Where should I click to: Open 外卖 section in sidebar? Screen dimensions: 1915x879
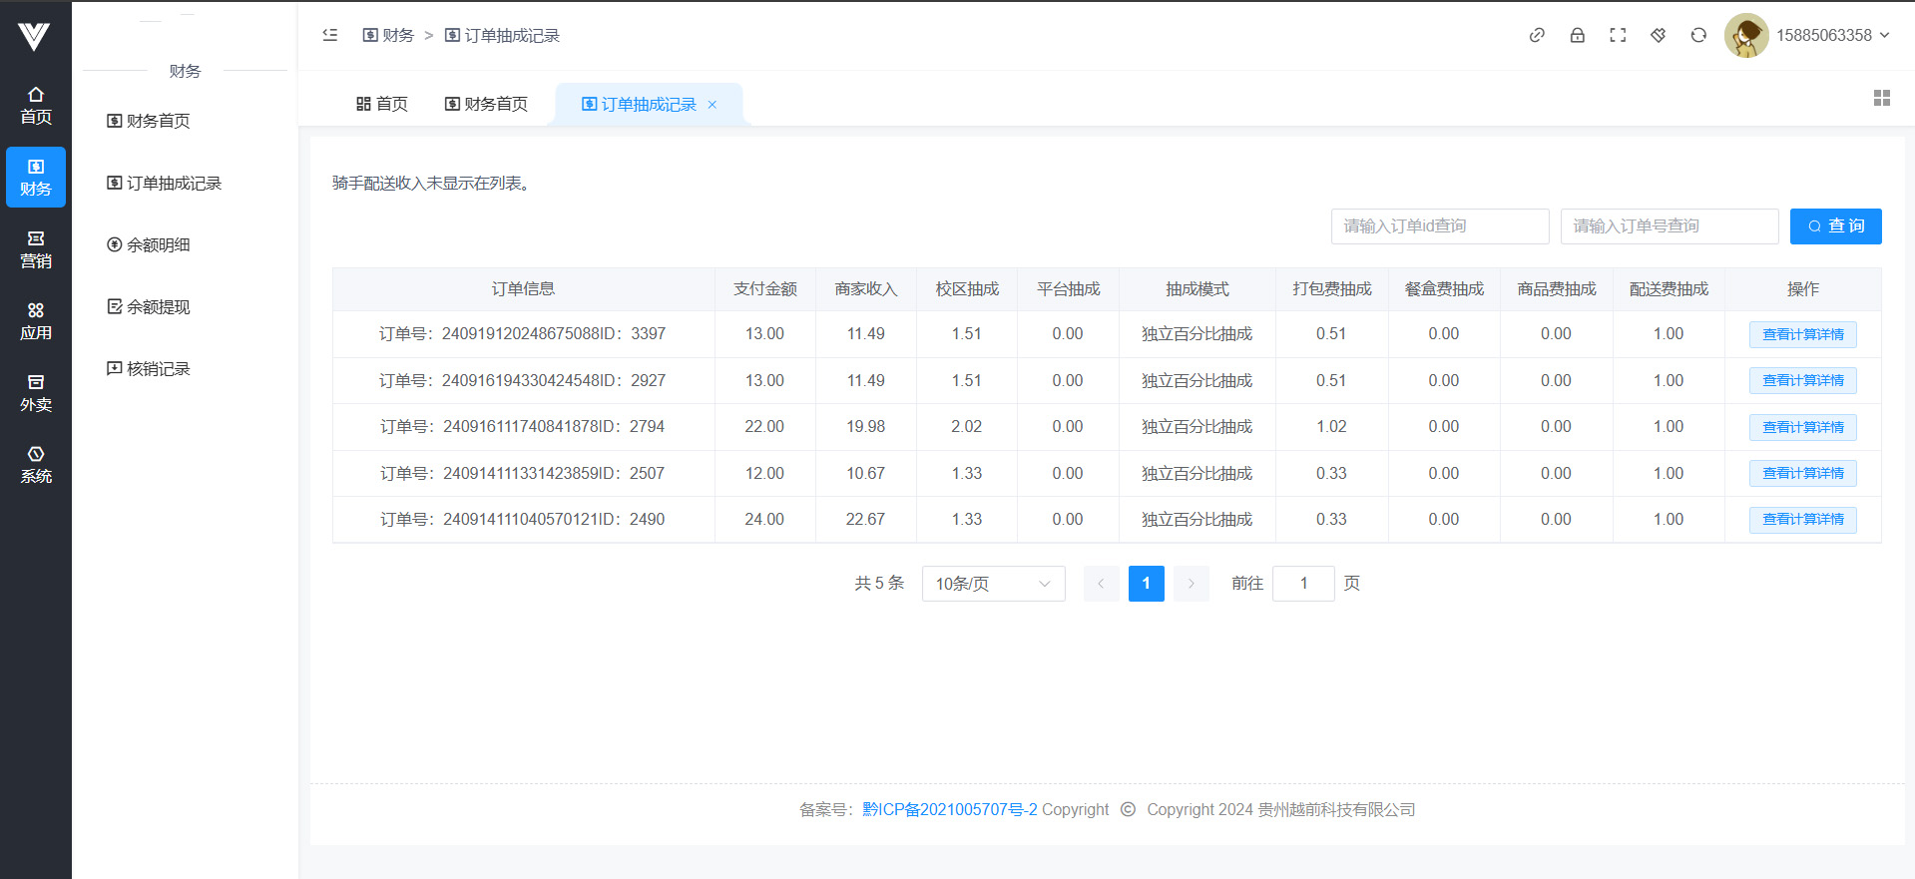click(36, 393)
